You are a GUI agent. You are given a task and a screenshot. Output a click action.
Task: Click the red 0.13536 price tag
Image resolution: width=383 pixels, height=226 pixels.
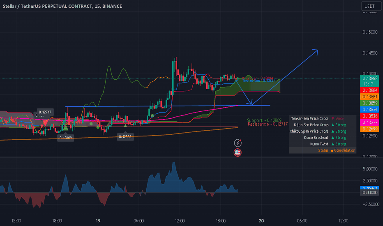tap(369, 116)
